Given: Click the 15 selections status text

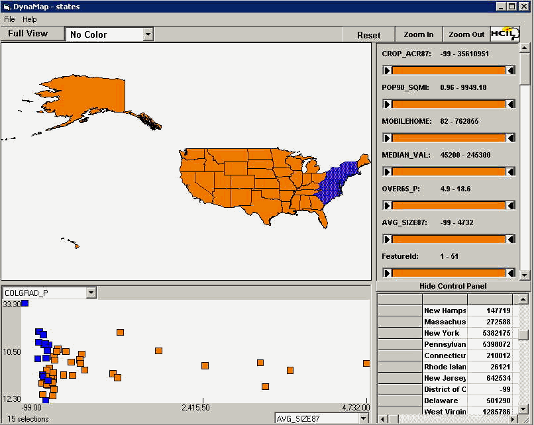Looking at the screenshot, I should pos(28,419).
